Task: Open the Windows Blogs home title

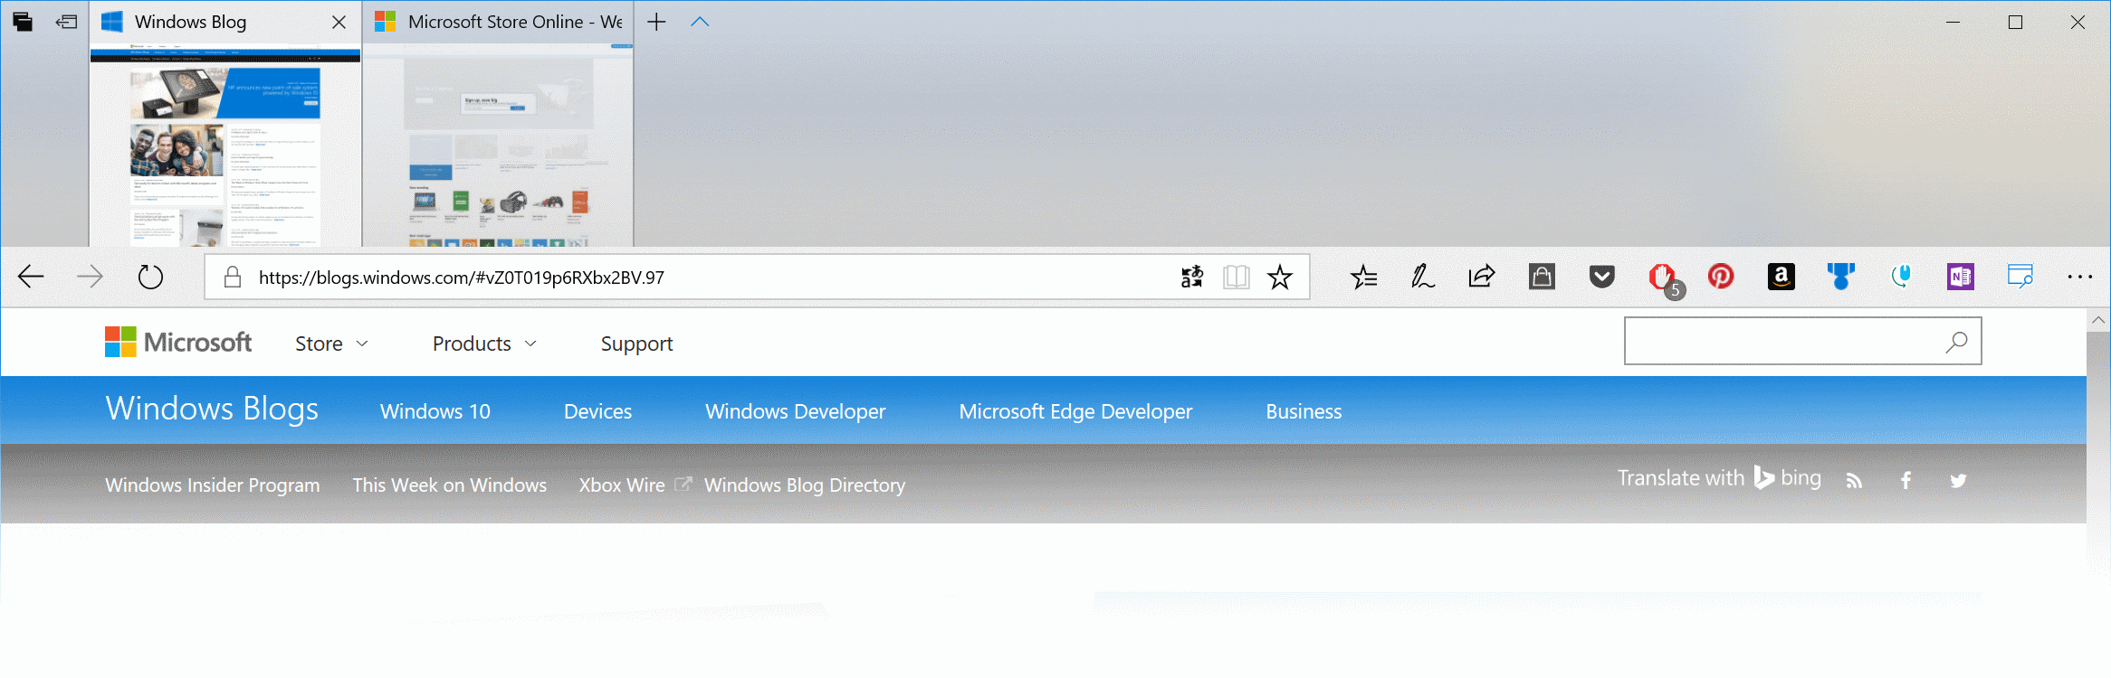Action: (212, 409)
